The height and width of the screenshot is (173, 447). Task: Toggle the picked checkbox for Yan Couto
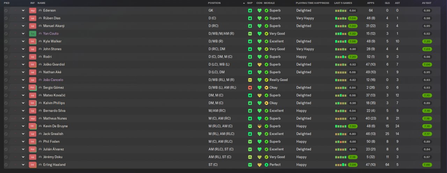6,33
